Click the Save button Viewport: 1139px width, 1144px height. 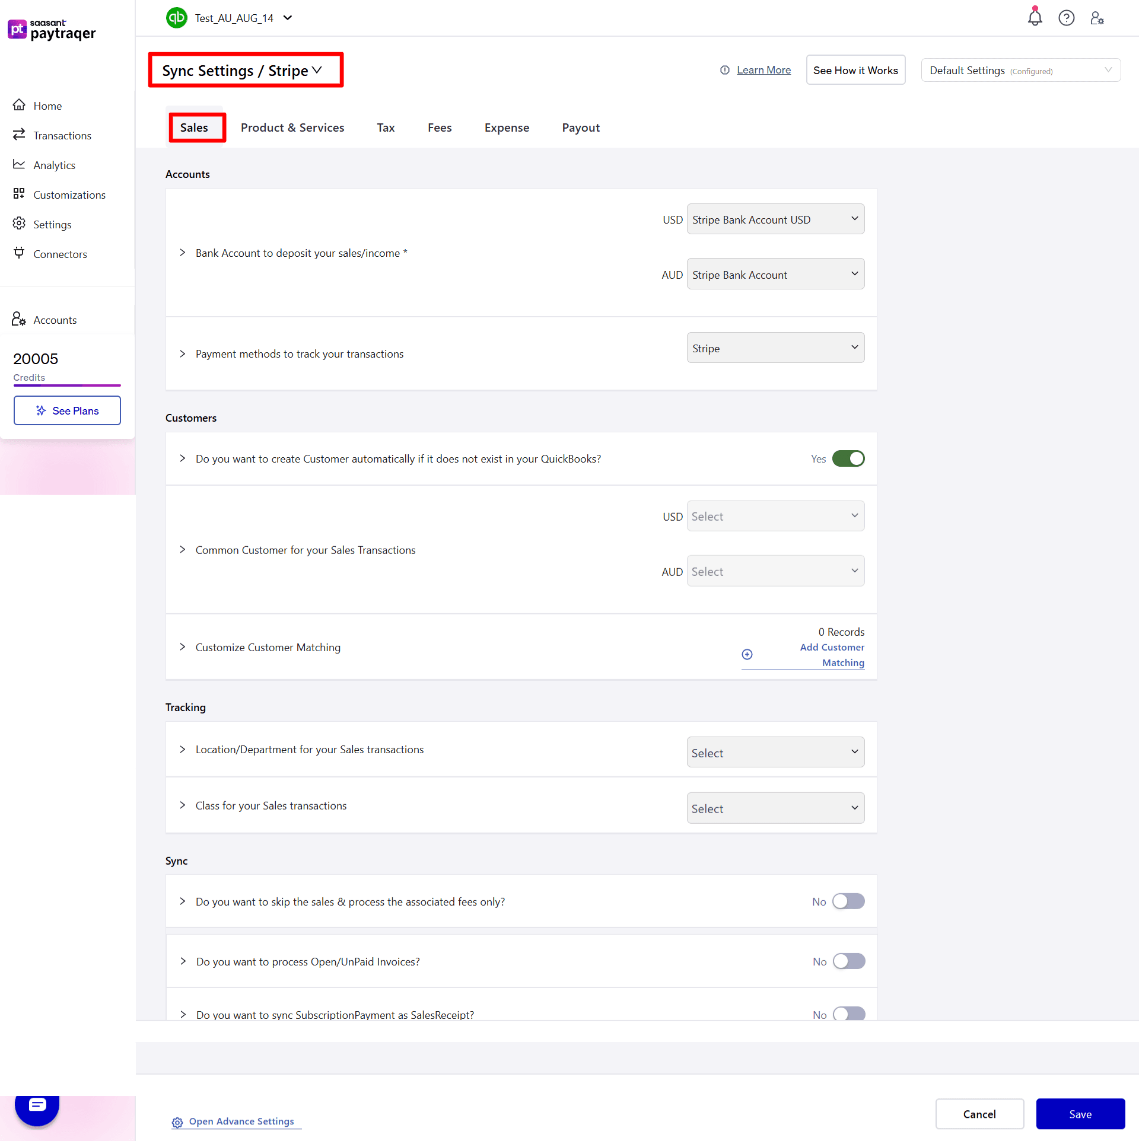coord(1080,1113)
